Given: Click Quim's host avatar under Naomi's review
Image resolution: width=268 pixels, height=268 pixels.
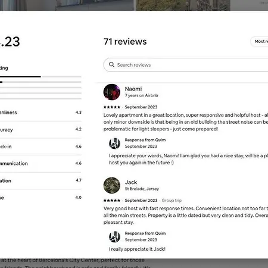Looking at the screenshot, I should [x=114, y=143].
